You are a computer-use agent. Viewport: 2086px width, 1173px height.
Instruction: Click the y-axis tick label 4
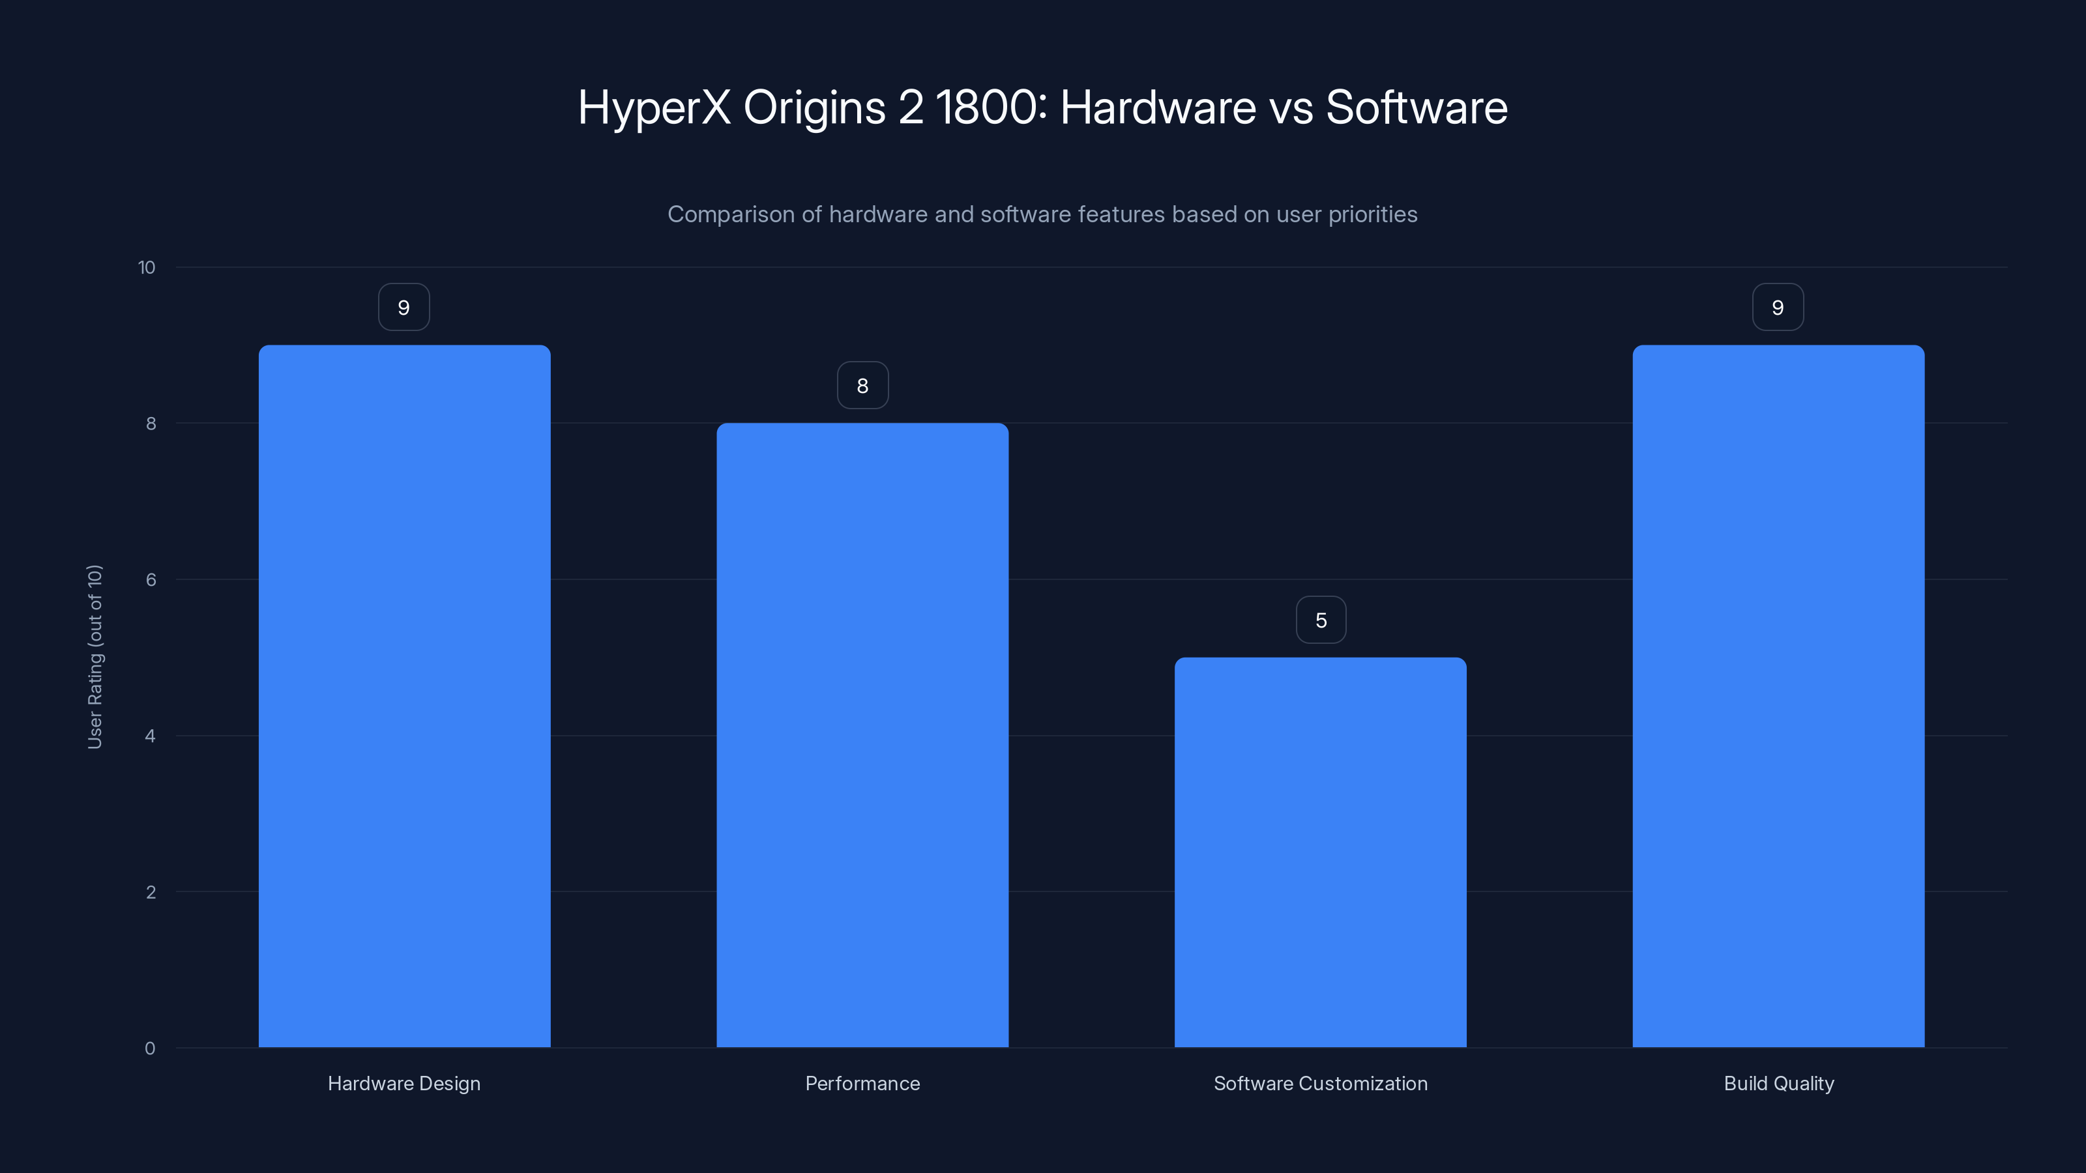coord(150,736)
